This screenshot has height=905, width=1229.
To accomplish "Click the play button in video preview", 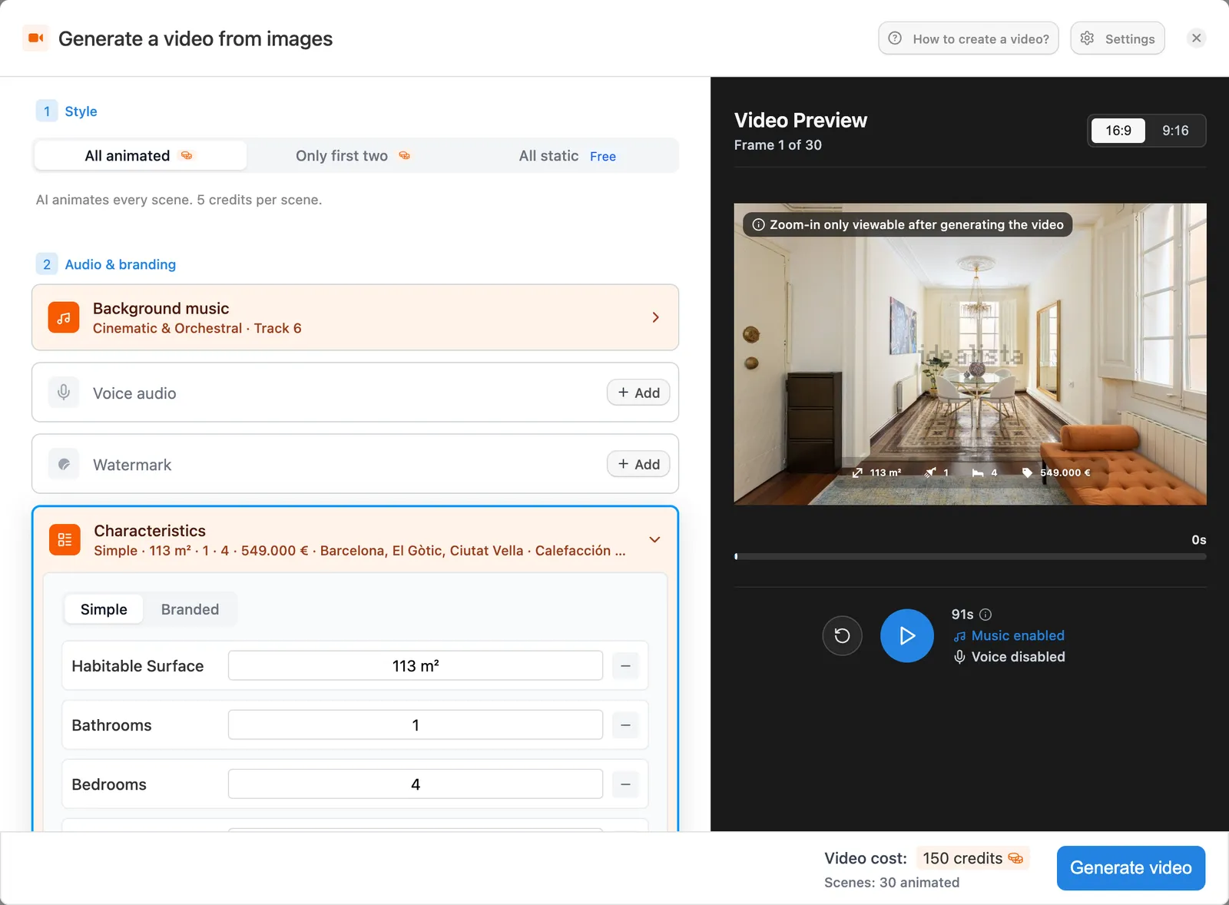I will click(906, 635).
